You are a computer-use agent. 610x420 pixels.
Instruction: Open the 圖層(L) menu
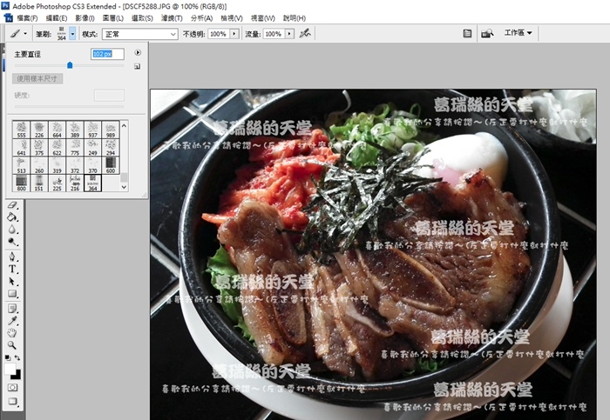point(112,18)
